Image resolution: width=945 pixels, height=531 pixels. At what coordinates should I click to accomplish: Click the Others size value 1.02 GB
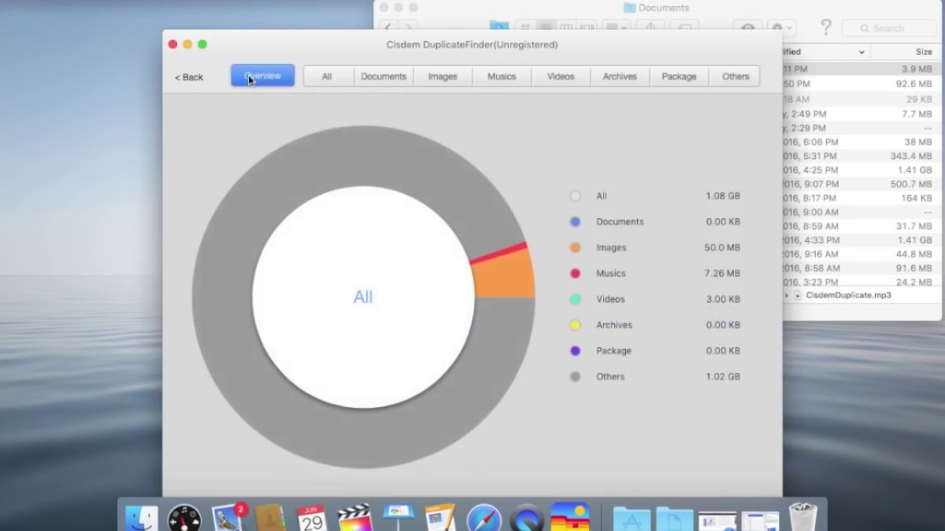723,377
